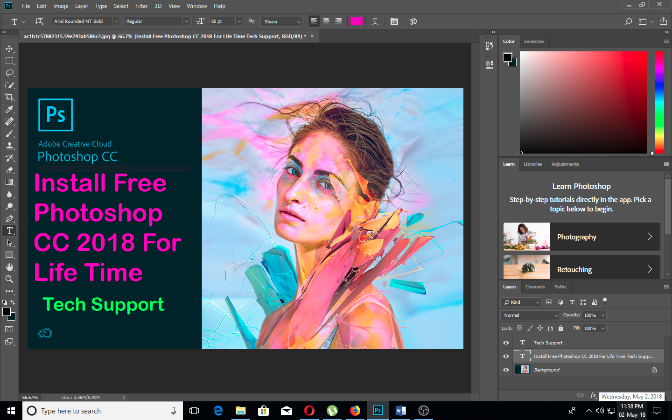Select the Zoom tool
Screen dimensions: 672x420
tap(9, 279)
